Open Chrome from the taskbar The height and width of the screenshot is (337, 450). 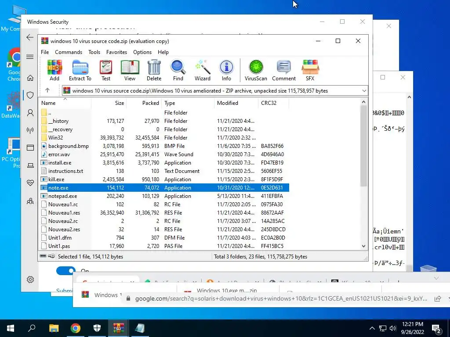(76, 328)
